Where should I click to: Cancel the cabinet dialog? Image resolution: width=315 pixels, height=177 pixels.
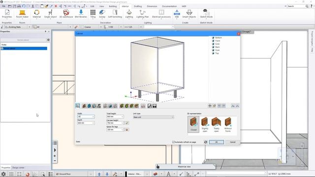232,142
